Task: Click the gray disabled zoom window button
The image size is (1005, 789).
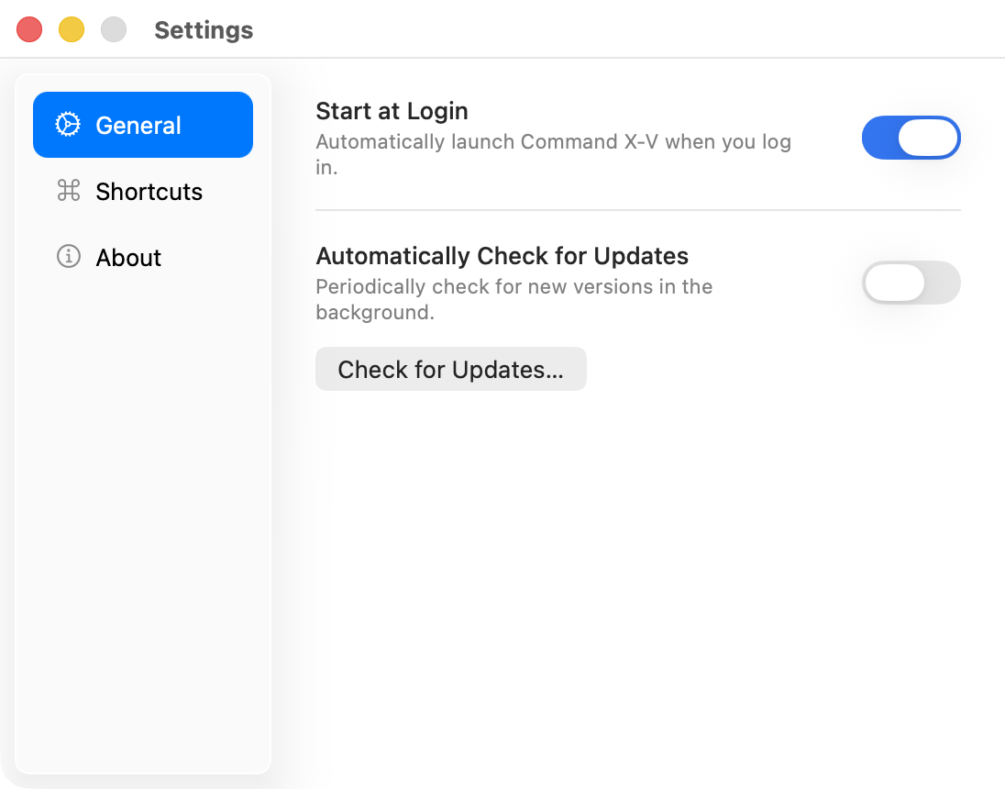Action: pyautogui.click(x=114, y=29)
